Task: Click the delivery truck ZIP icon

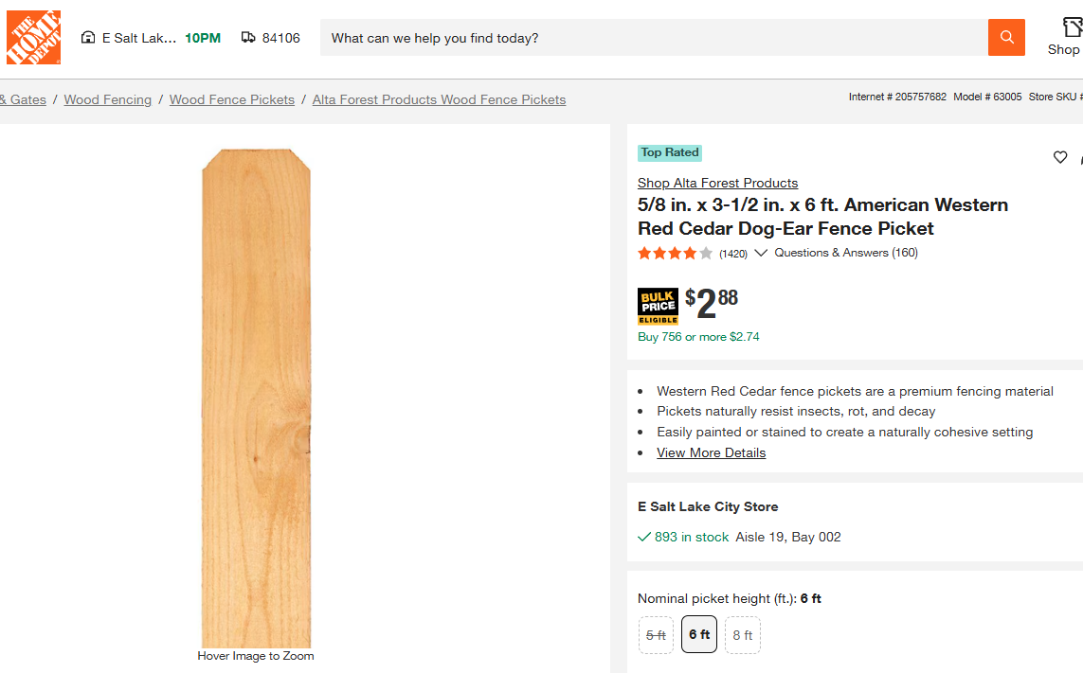Action: 248,37
